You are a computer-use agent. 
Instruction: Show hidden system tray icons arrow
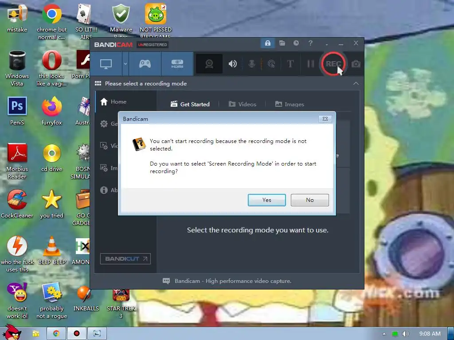pyautogui.click(x=384, y=334)
